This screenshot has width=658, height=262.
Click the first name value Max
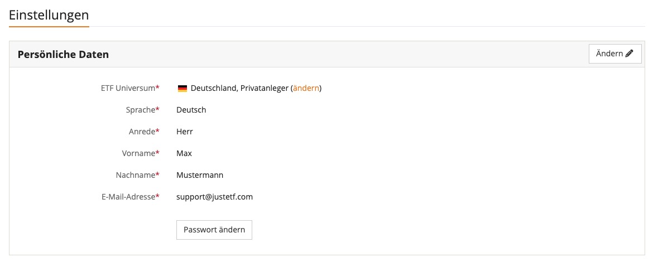(184, 153)
